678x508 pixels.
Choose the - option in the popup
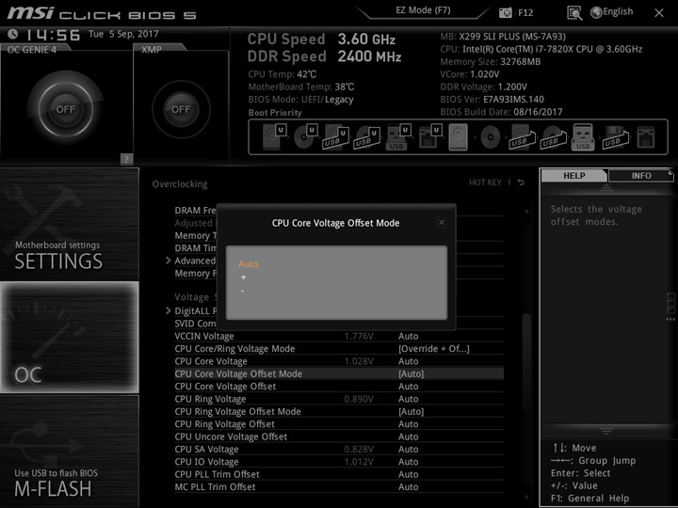pyautogui.click(x=243, y=291)
